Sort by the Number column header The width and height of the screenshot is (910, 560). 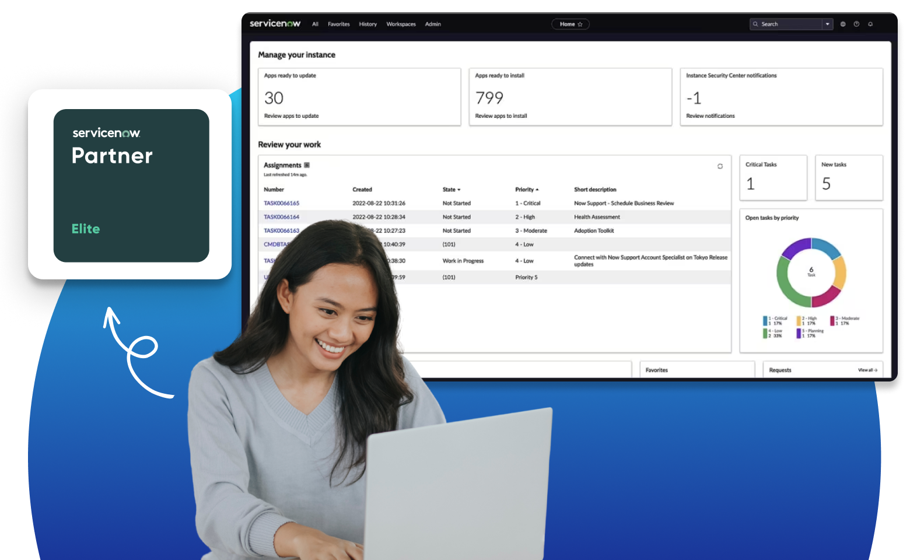click(274, 190)
